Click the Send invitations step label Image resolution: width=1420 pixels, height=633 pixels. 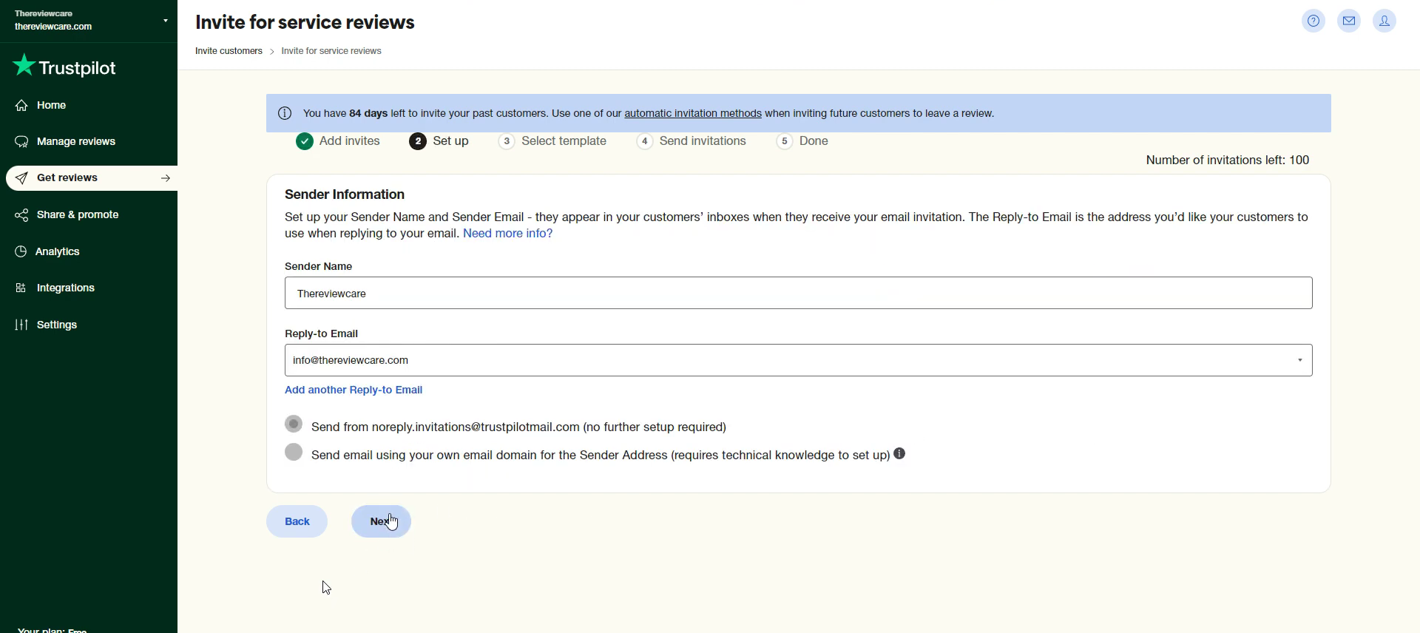pos(703,141)
